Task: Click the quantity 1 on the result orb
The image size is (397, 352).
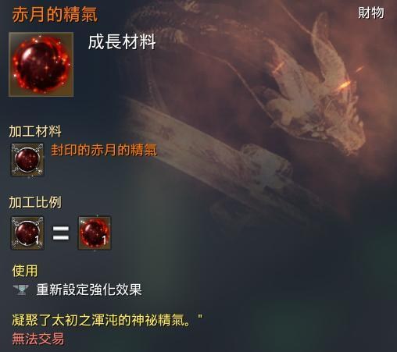Action: click(x=104, y=240)
